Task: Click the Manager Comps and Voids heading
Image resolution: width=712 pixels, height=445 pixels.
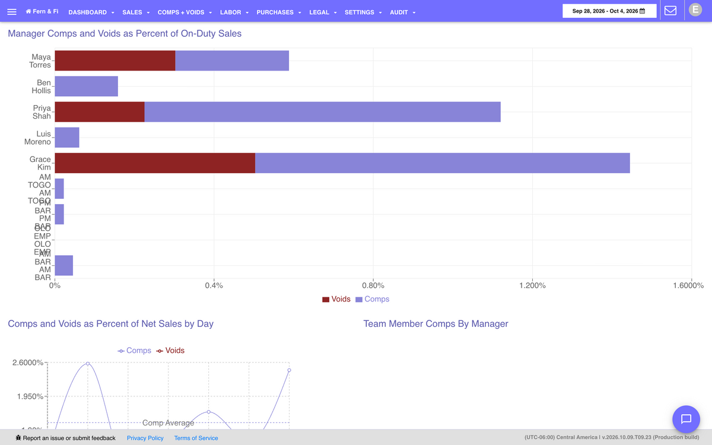Action: pos(125,34)
